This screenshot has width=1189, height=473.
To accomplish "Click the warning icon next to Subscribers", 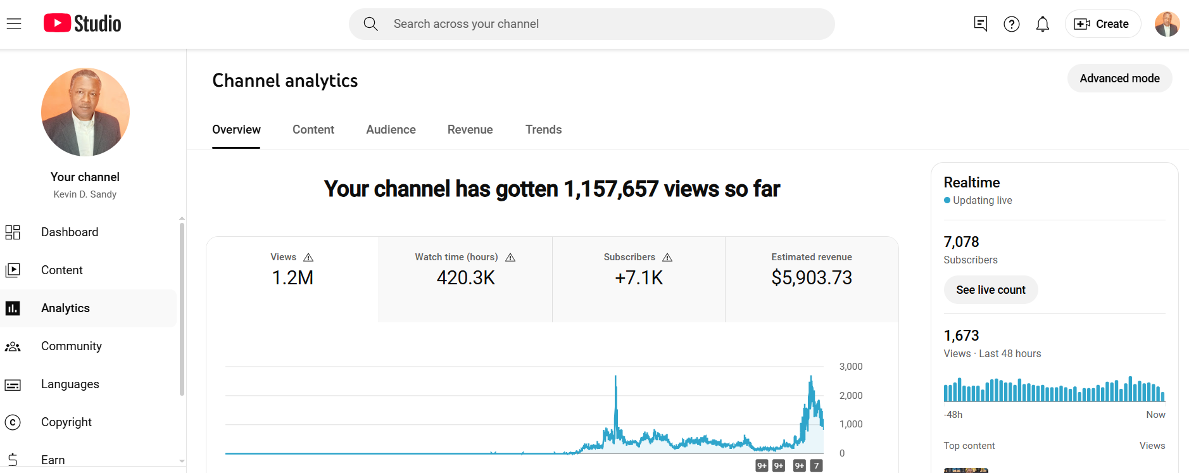I will click(667, 258).
